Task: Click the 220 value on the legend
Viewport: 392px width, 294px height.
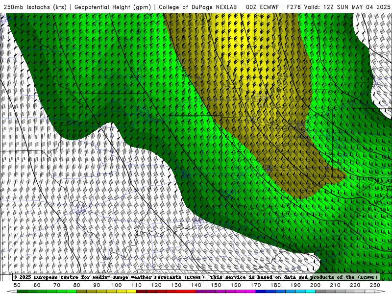Action: pyautogui.click(x=355, y=285)
